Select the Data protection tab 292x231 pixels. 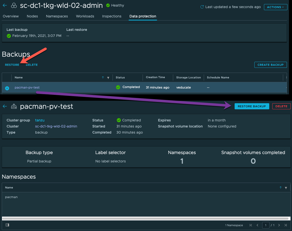(x=143, y=16)
